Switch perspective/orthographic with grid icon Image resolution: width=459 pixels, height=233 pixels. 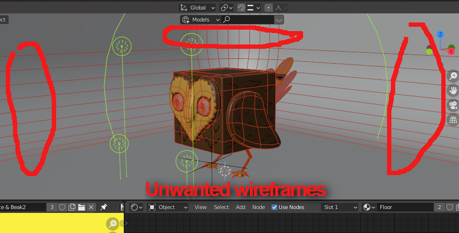pyautogui.click(x=453, y=120)
